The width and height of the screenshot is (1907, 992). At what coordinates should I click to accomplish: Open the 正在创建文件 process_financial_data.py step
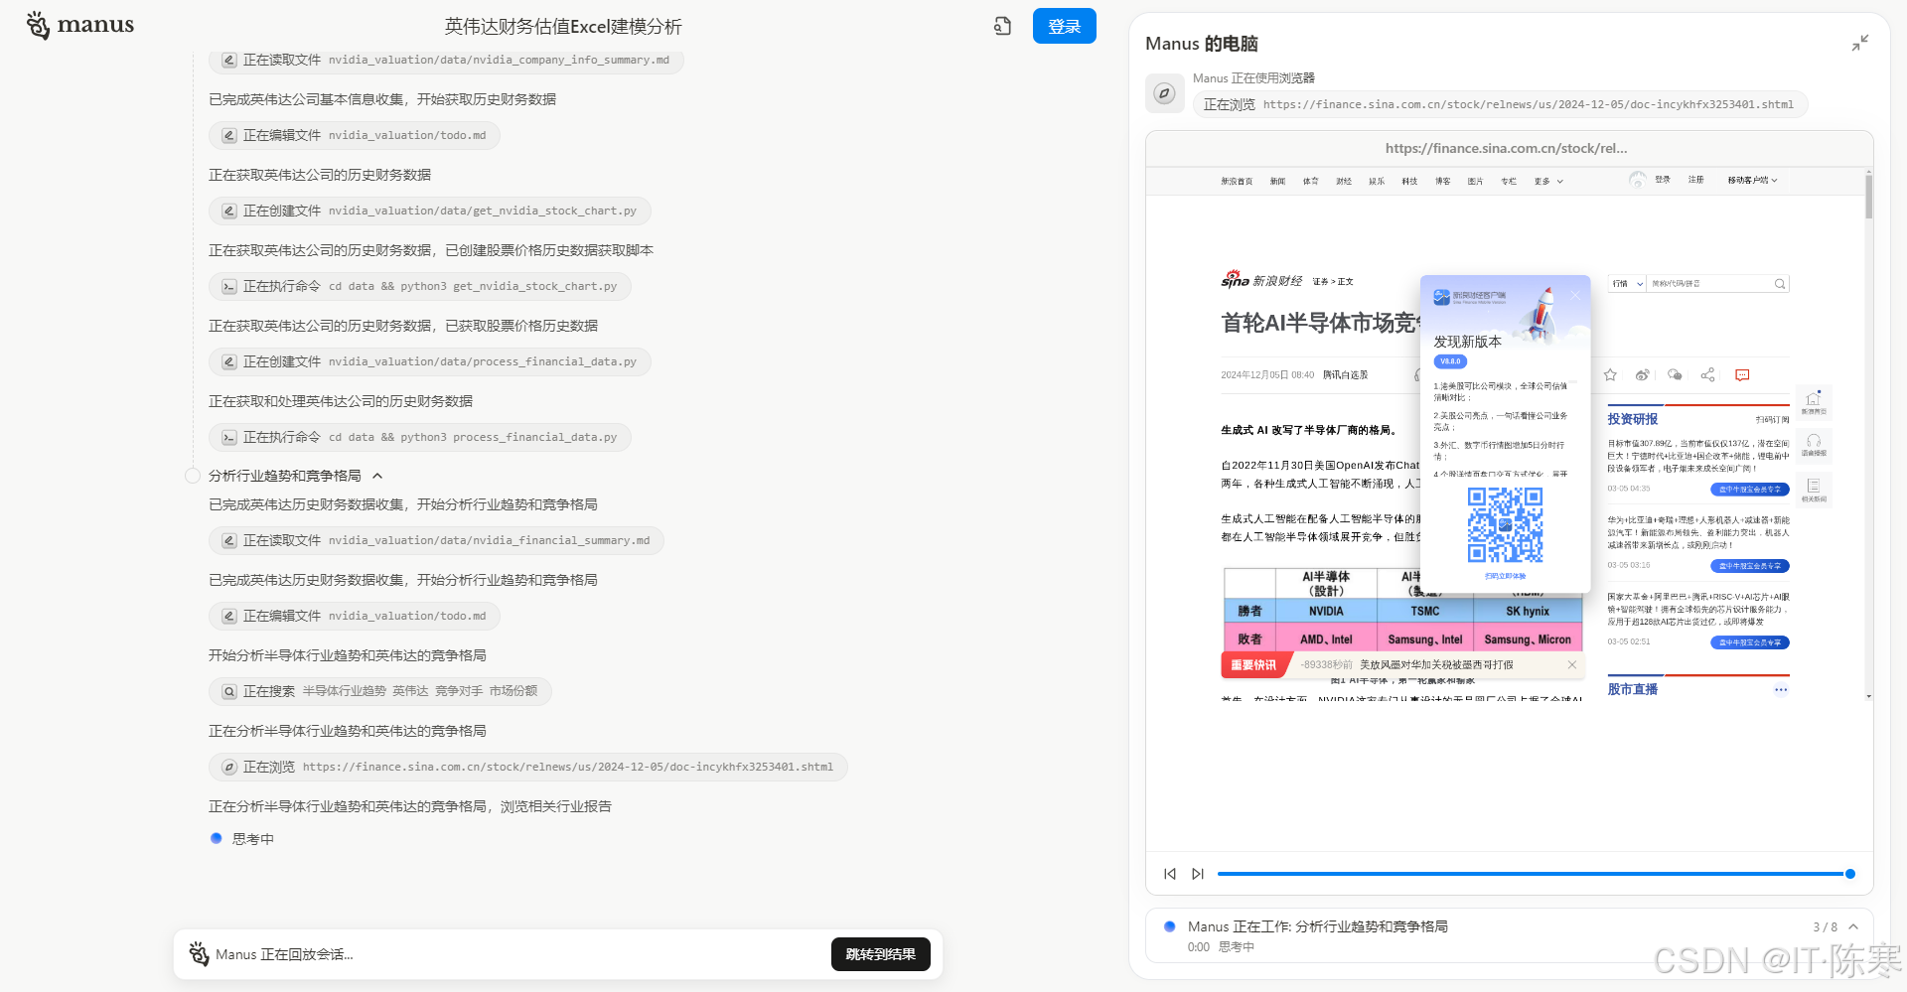pyautogui.click(x=430, y=361)
